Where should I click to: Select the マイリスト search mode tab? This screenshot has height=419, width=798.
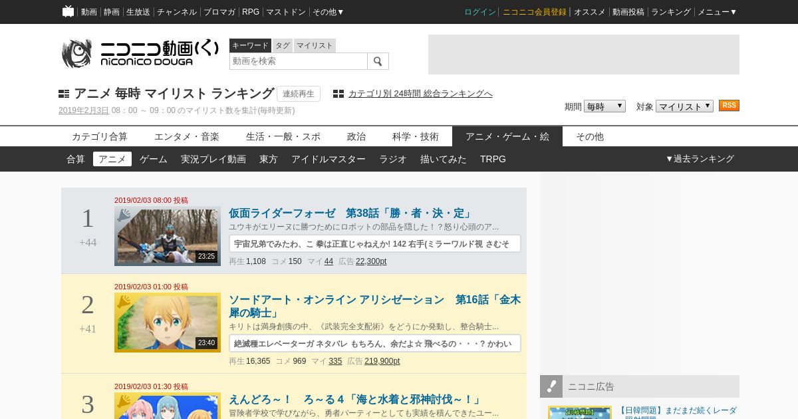pos(315,45)
